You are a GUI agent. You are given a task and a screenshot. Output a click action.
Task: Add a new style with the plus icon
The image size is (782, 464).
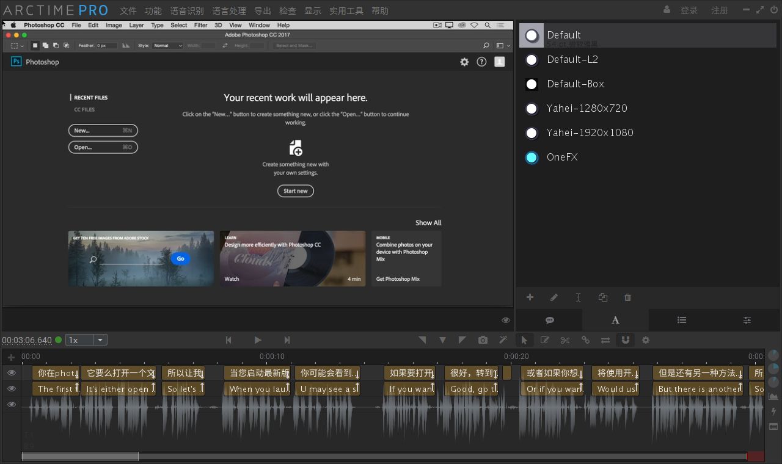530,297
